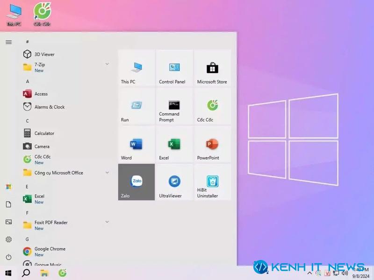Open Alarms & Clock from the app list

(65, 107)
